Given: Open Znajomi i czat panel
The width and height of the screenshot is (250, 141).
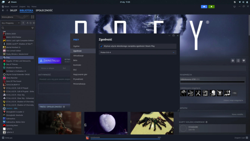Looking at the screenshot, I should 241,138.
